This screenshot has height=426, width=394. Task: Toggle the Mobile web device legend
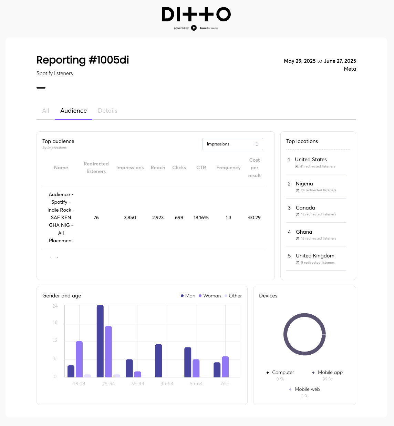point(304,389)
